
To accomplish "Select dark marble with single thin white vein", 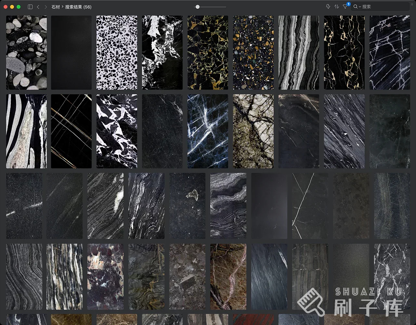I will (310, 206).
